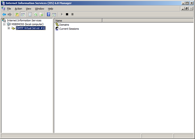
Task: Maximize the IIS Manager window
Action: 187,3
